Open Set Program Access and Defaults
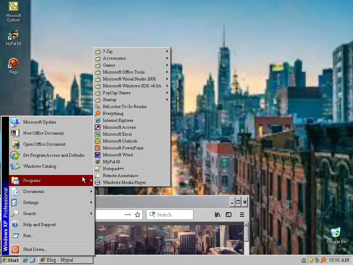 (x=51, y=155)
